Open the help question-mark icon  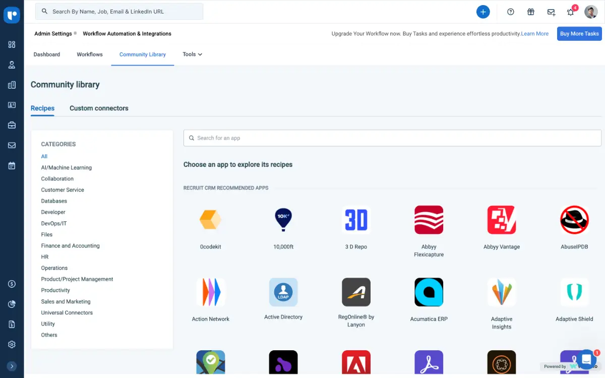pyautogui.click(x=510, y=12)
